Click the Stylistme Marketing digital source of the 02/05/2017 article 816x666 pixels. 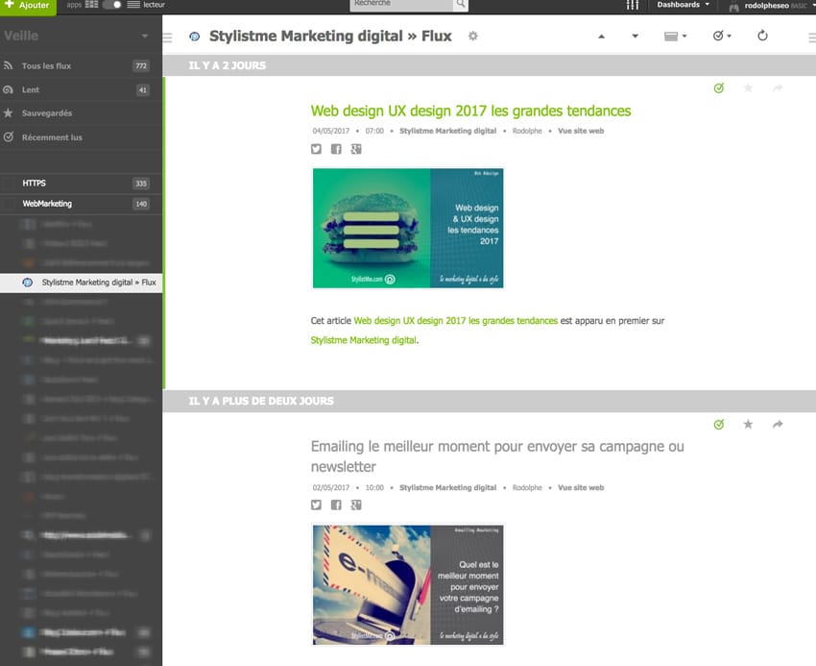point(447,488)
